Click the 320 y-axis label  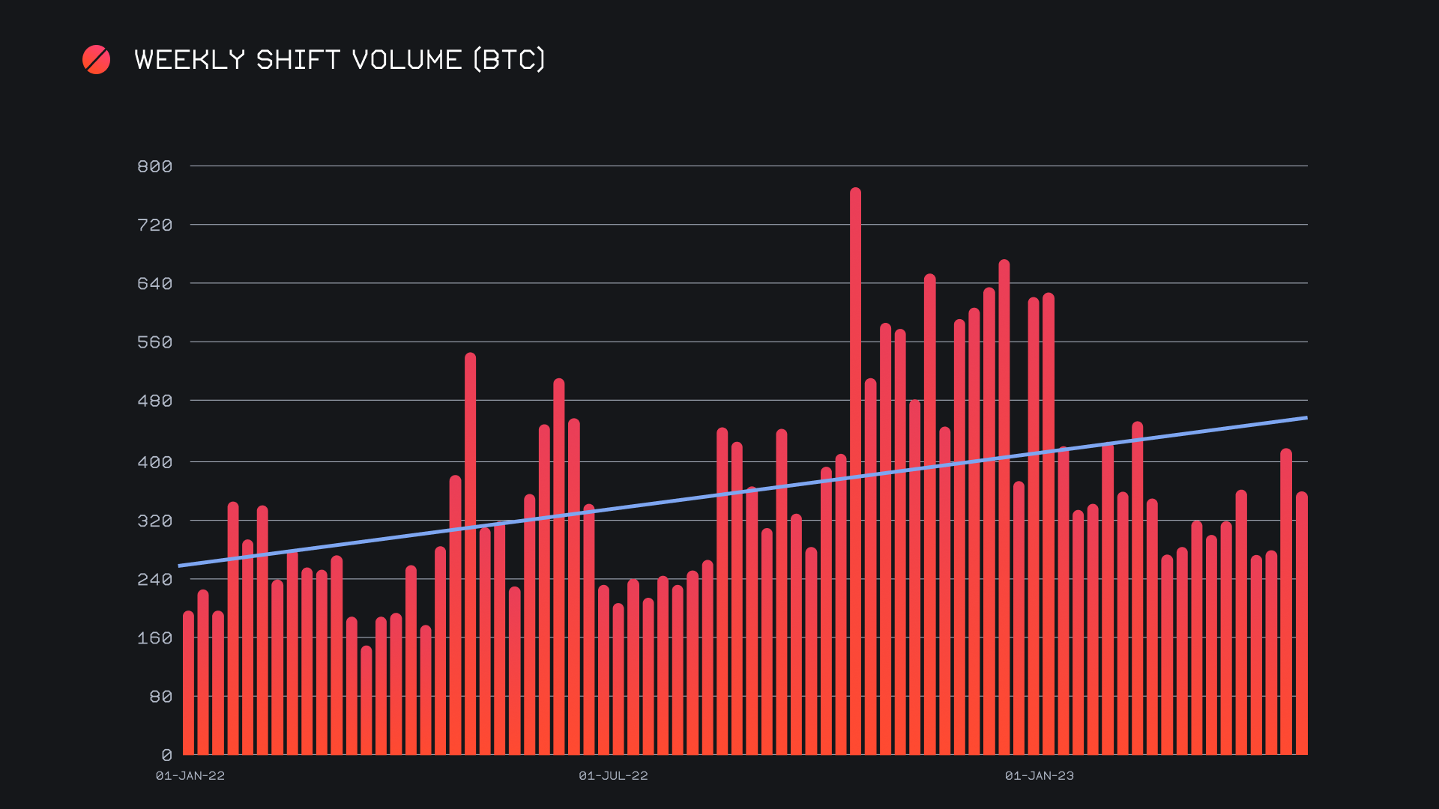click(155, 521)
